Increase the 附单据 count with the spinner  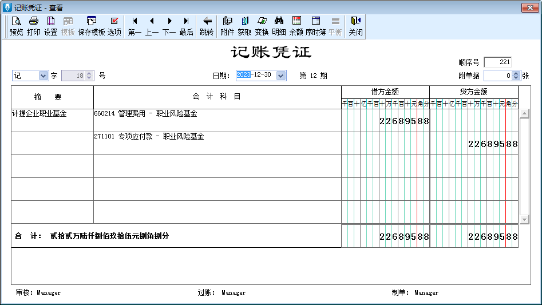click(x=516, y=73)
